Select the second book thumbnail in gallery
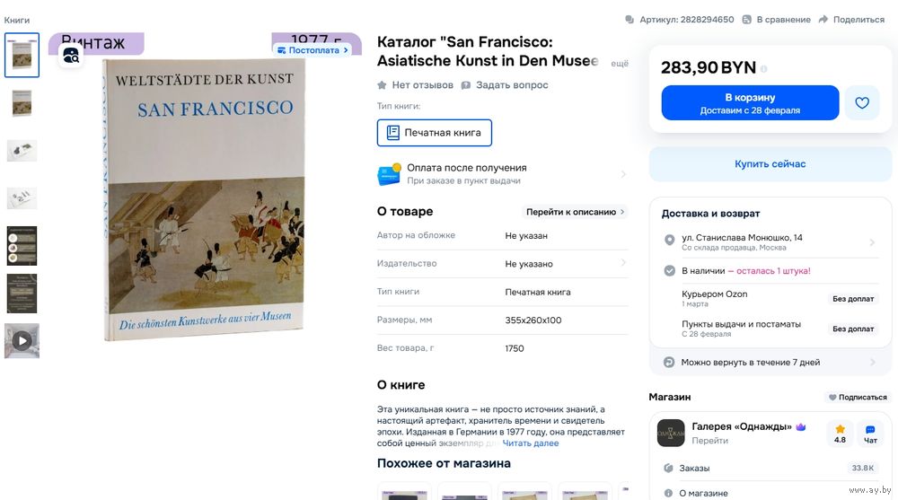The height and width of the screenshot is (500, 898). 22,103
